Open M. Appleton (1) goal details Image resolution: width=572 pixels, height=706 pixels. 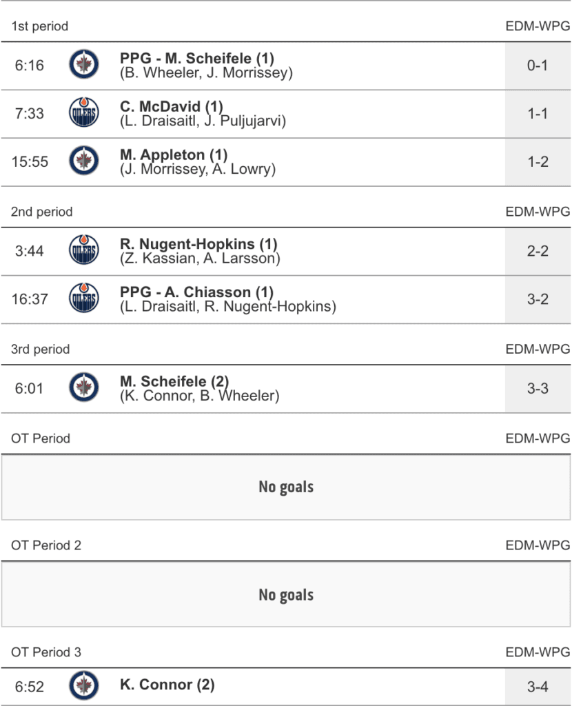pyautogui.click(x=173, y=154)
